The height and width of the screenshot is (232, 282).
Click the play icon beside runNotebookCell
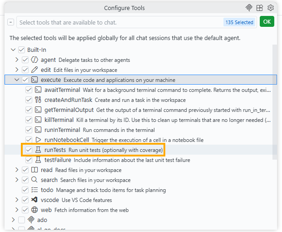pyautogui.click(x=38, y=140)
